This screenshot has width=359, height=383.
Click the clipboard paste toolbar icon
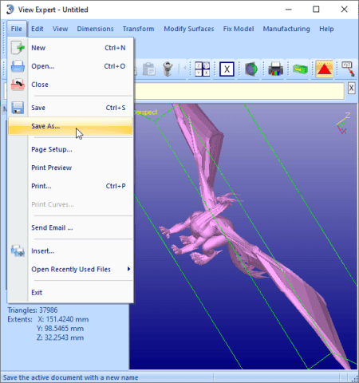point(149,69)
